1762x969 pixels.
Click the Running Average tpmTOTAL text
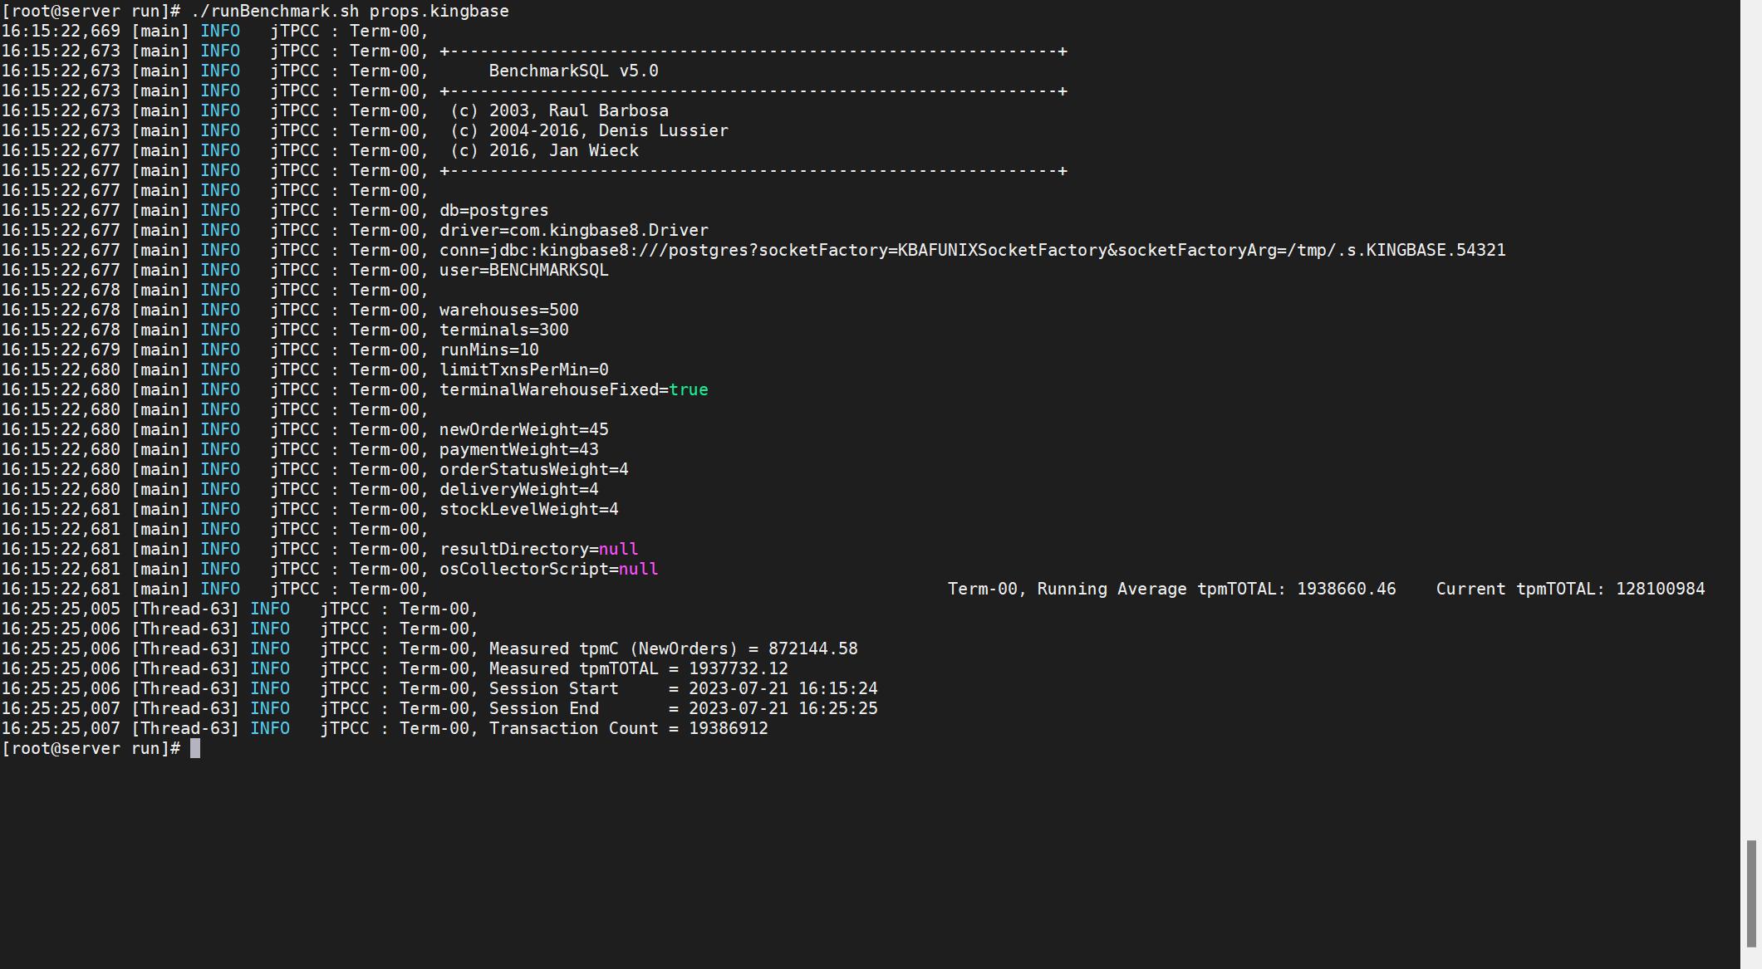click(1171, 589)
